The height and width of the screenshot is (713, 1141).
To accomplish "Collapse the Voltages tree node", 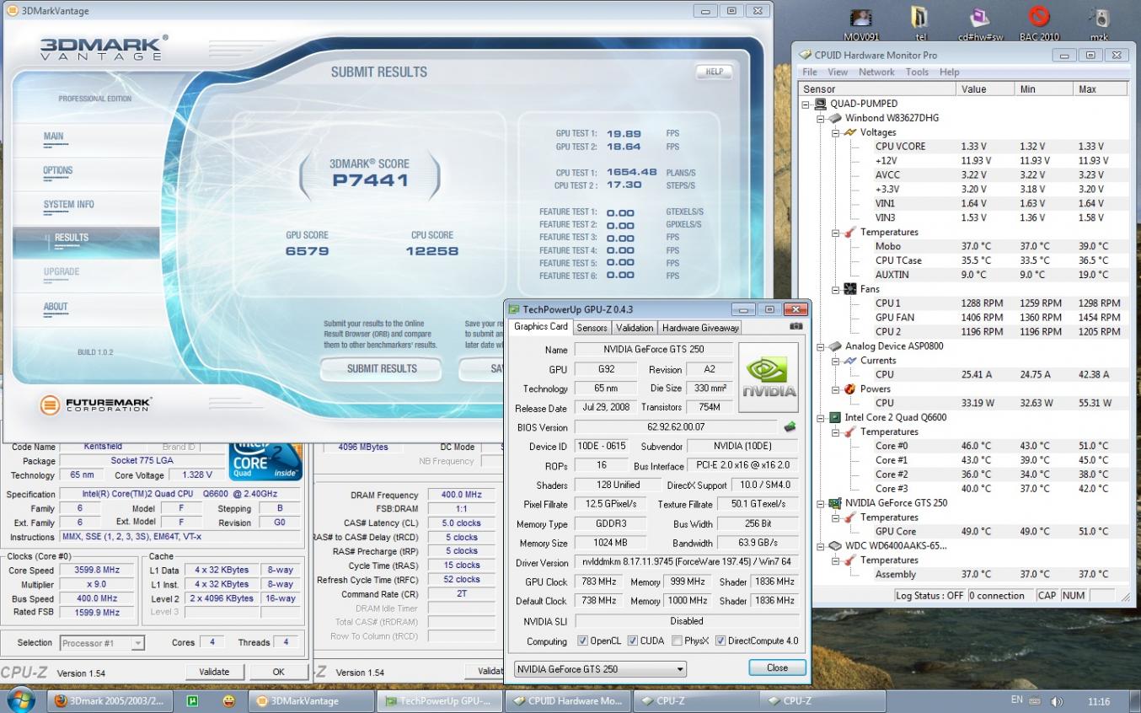I will coord(836,133).
